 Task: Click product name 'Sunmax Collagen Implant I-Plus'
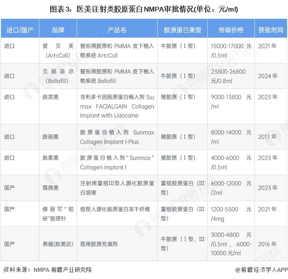click(117, 137)
